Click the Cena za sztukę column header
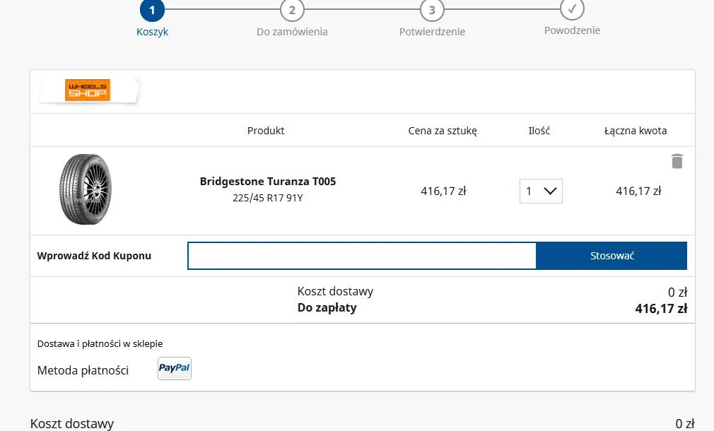 tap(443, 131)
